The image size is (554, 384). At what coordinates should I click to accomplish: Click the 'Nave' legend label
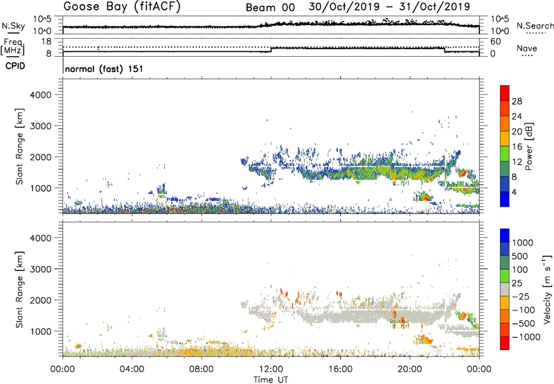coord(527,49)
